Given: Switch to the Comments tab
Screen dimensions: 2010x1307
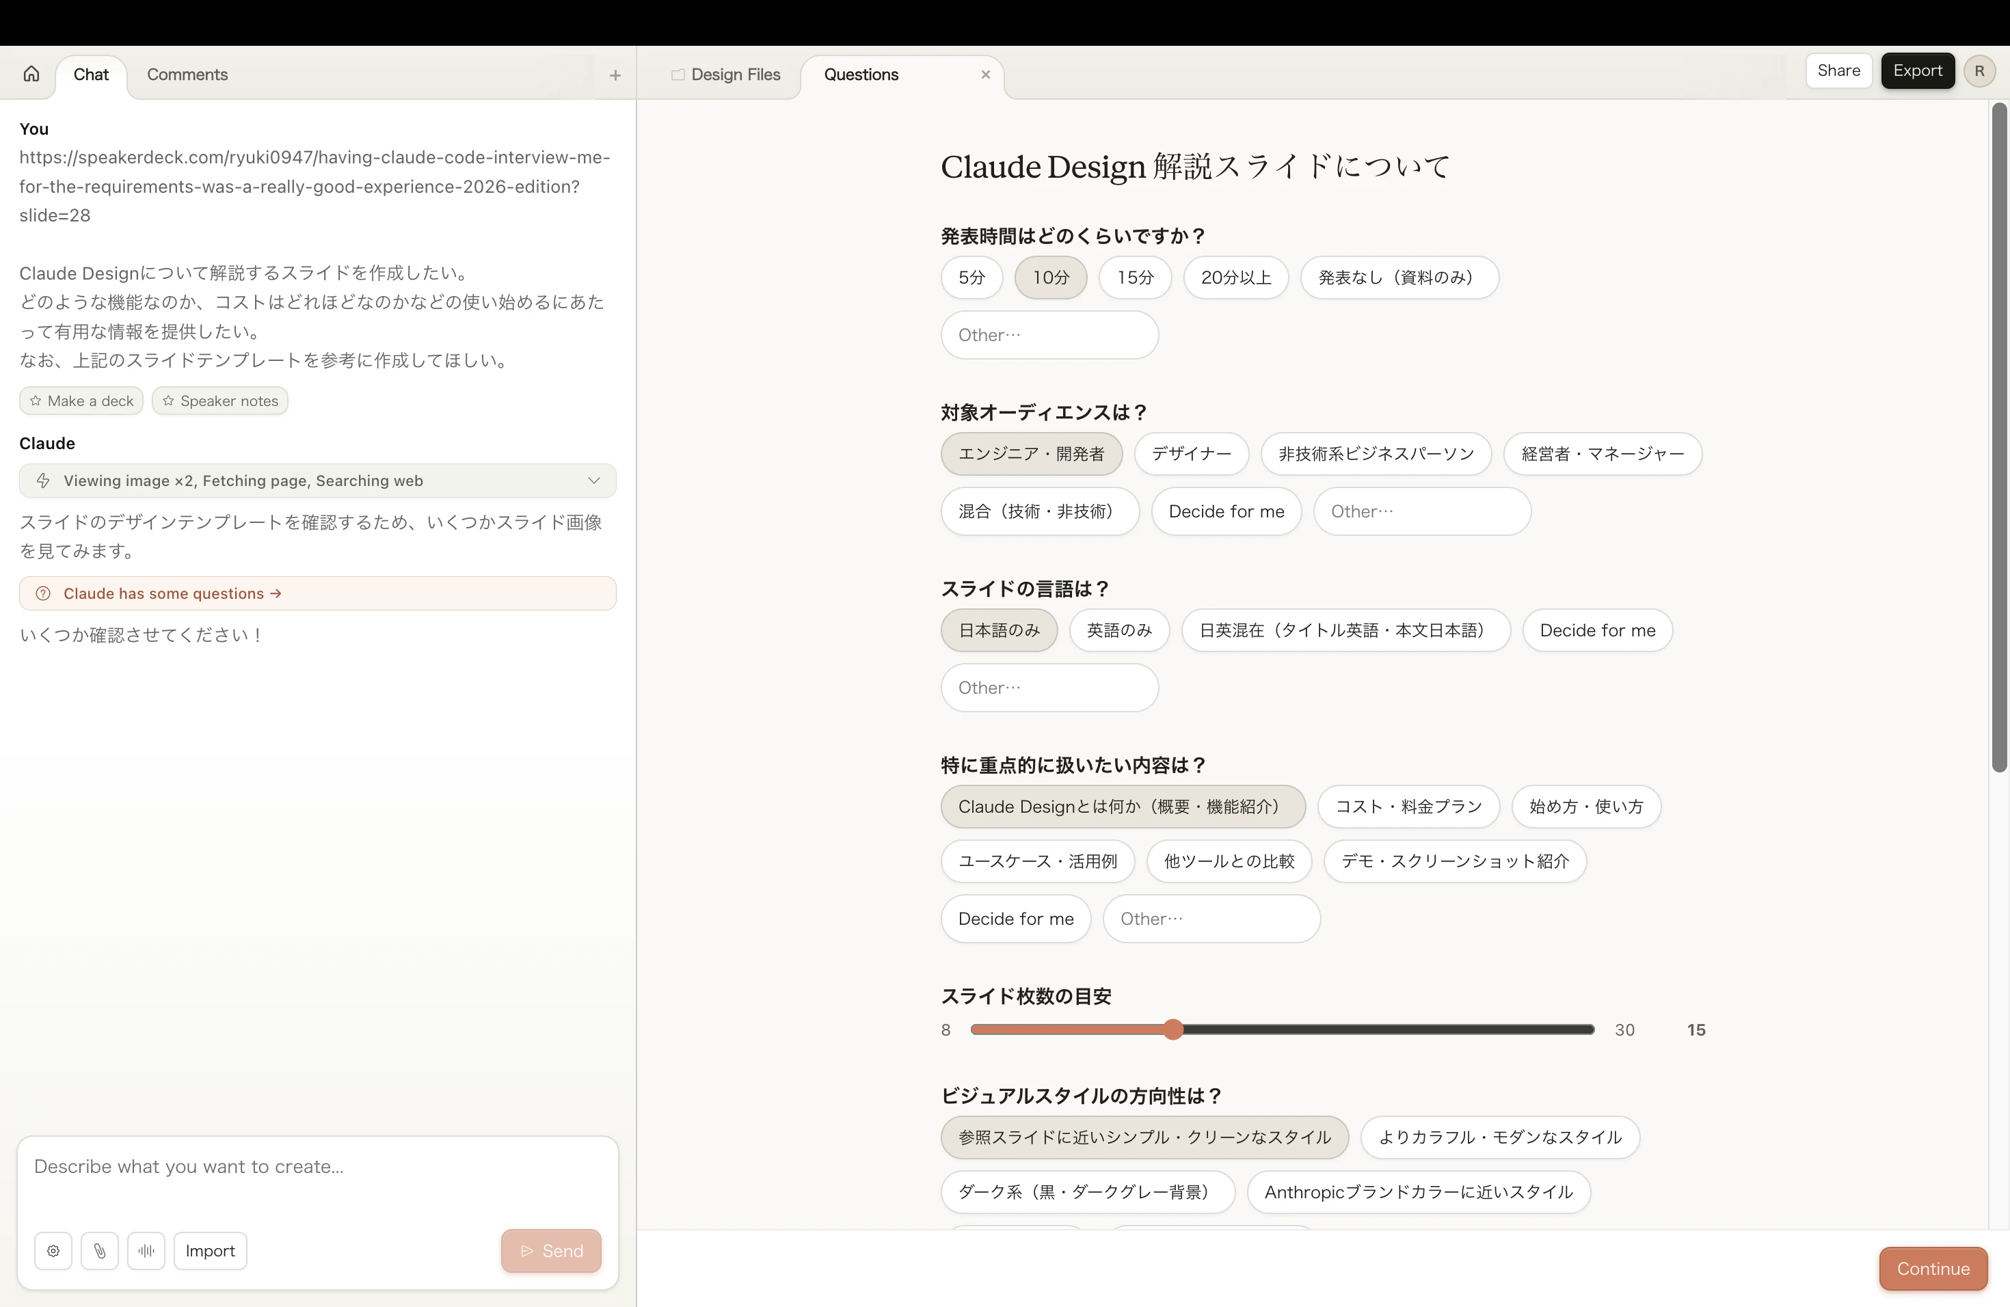Looking at the screenshot, I should [187, 75].
